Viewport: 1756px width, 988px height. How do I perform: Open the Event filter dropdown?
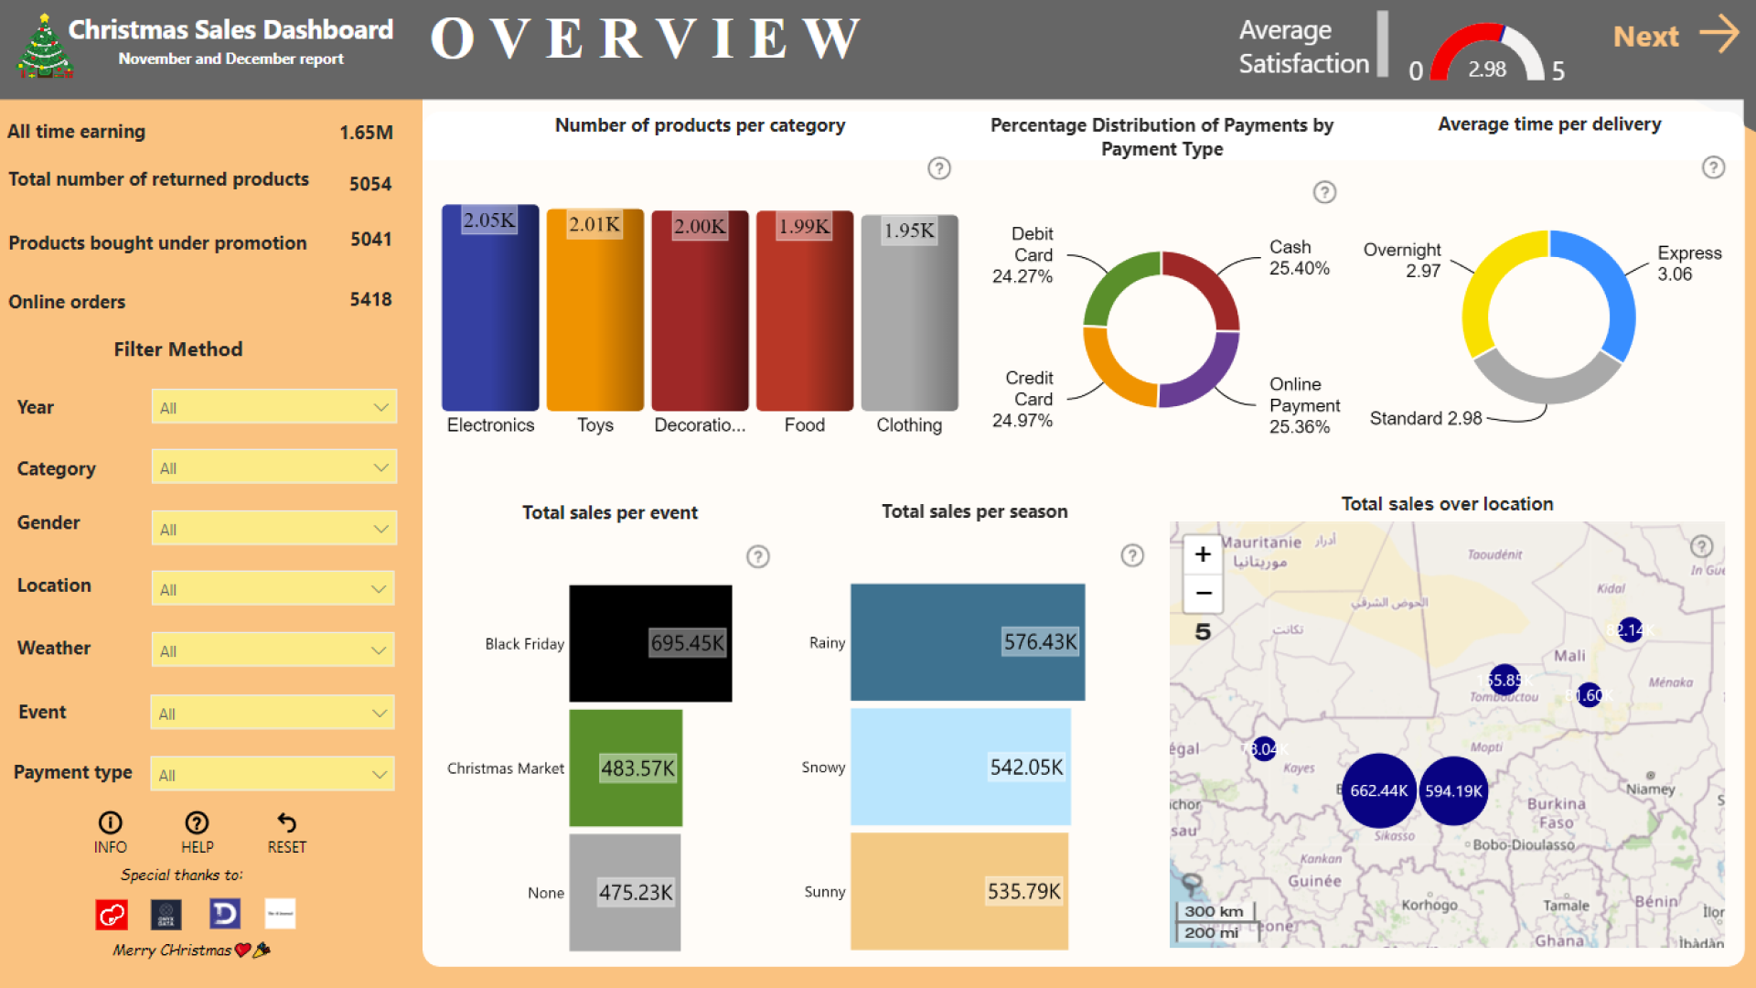(273, 713)
